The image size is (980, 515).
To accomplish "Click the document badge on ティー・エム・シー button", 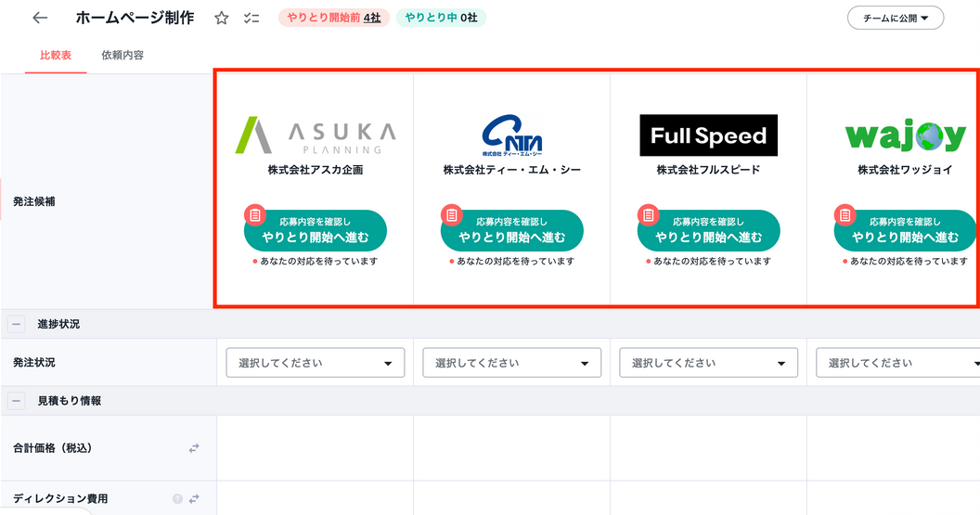I will (x=451, y=215).
